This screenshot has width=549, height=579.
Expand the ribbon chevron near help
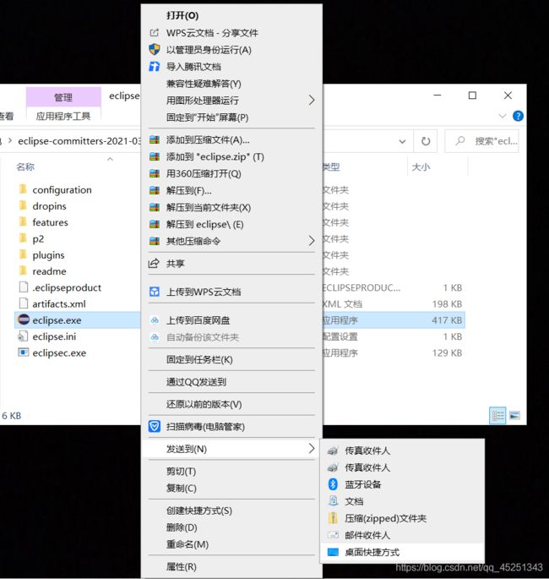[x=503, y=116]
